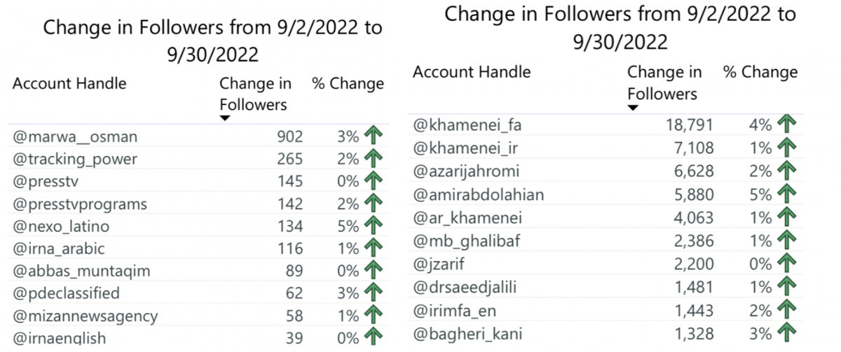Click the left table % Change column header
Viewport: 841px width, 352px height.
348,84
